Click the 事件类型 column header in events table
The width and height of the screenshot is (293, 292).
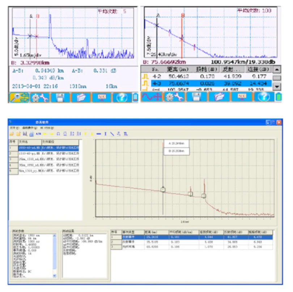133,232
